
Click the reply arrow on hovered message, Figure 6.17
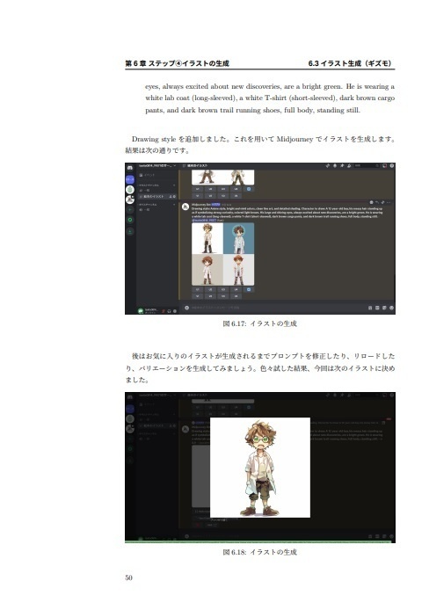pyautogui.click(x=377, y=202)
